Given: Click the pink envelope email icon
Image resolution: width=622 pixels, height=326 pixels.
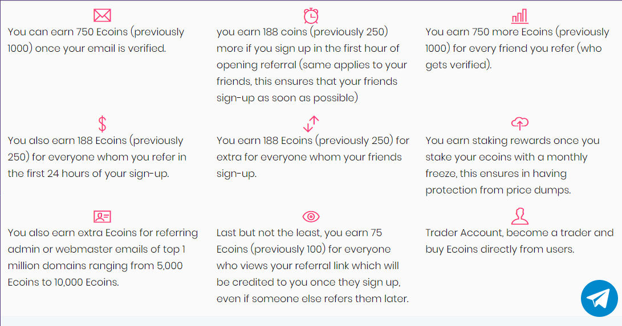Looking at the screenshot, I should click(102, 15).
